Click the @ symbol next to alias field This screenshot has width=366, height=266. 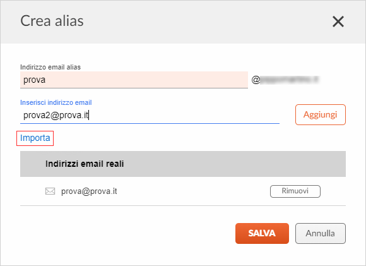pos(256,80)
